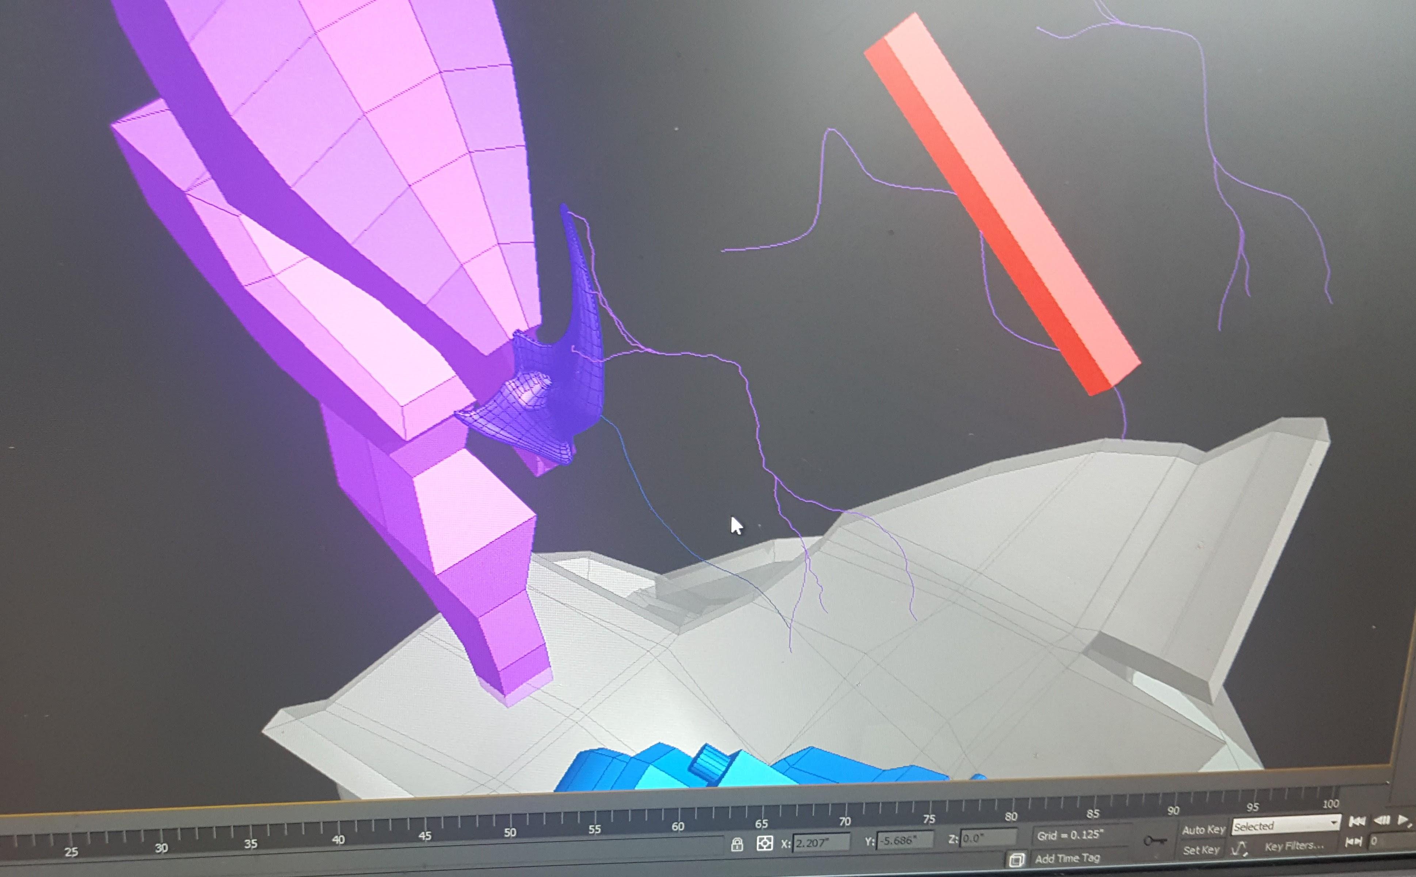Image resolution: width=1416 pixels, height=877 pixels.
Task: Click the default in/out tangents curve icon
Action: (1238, 848)
